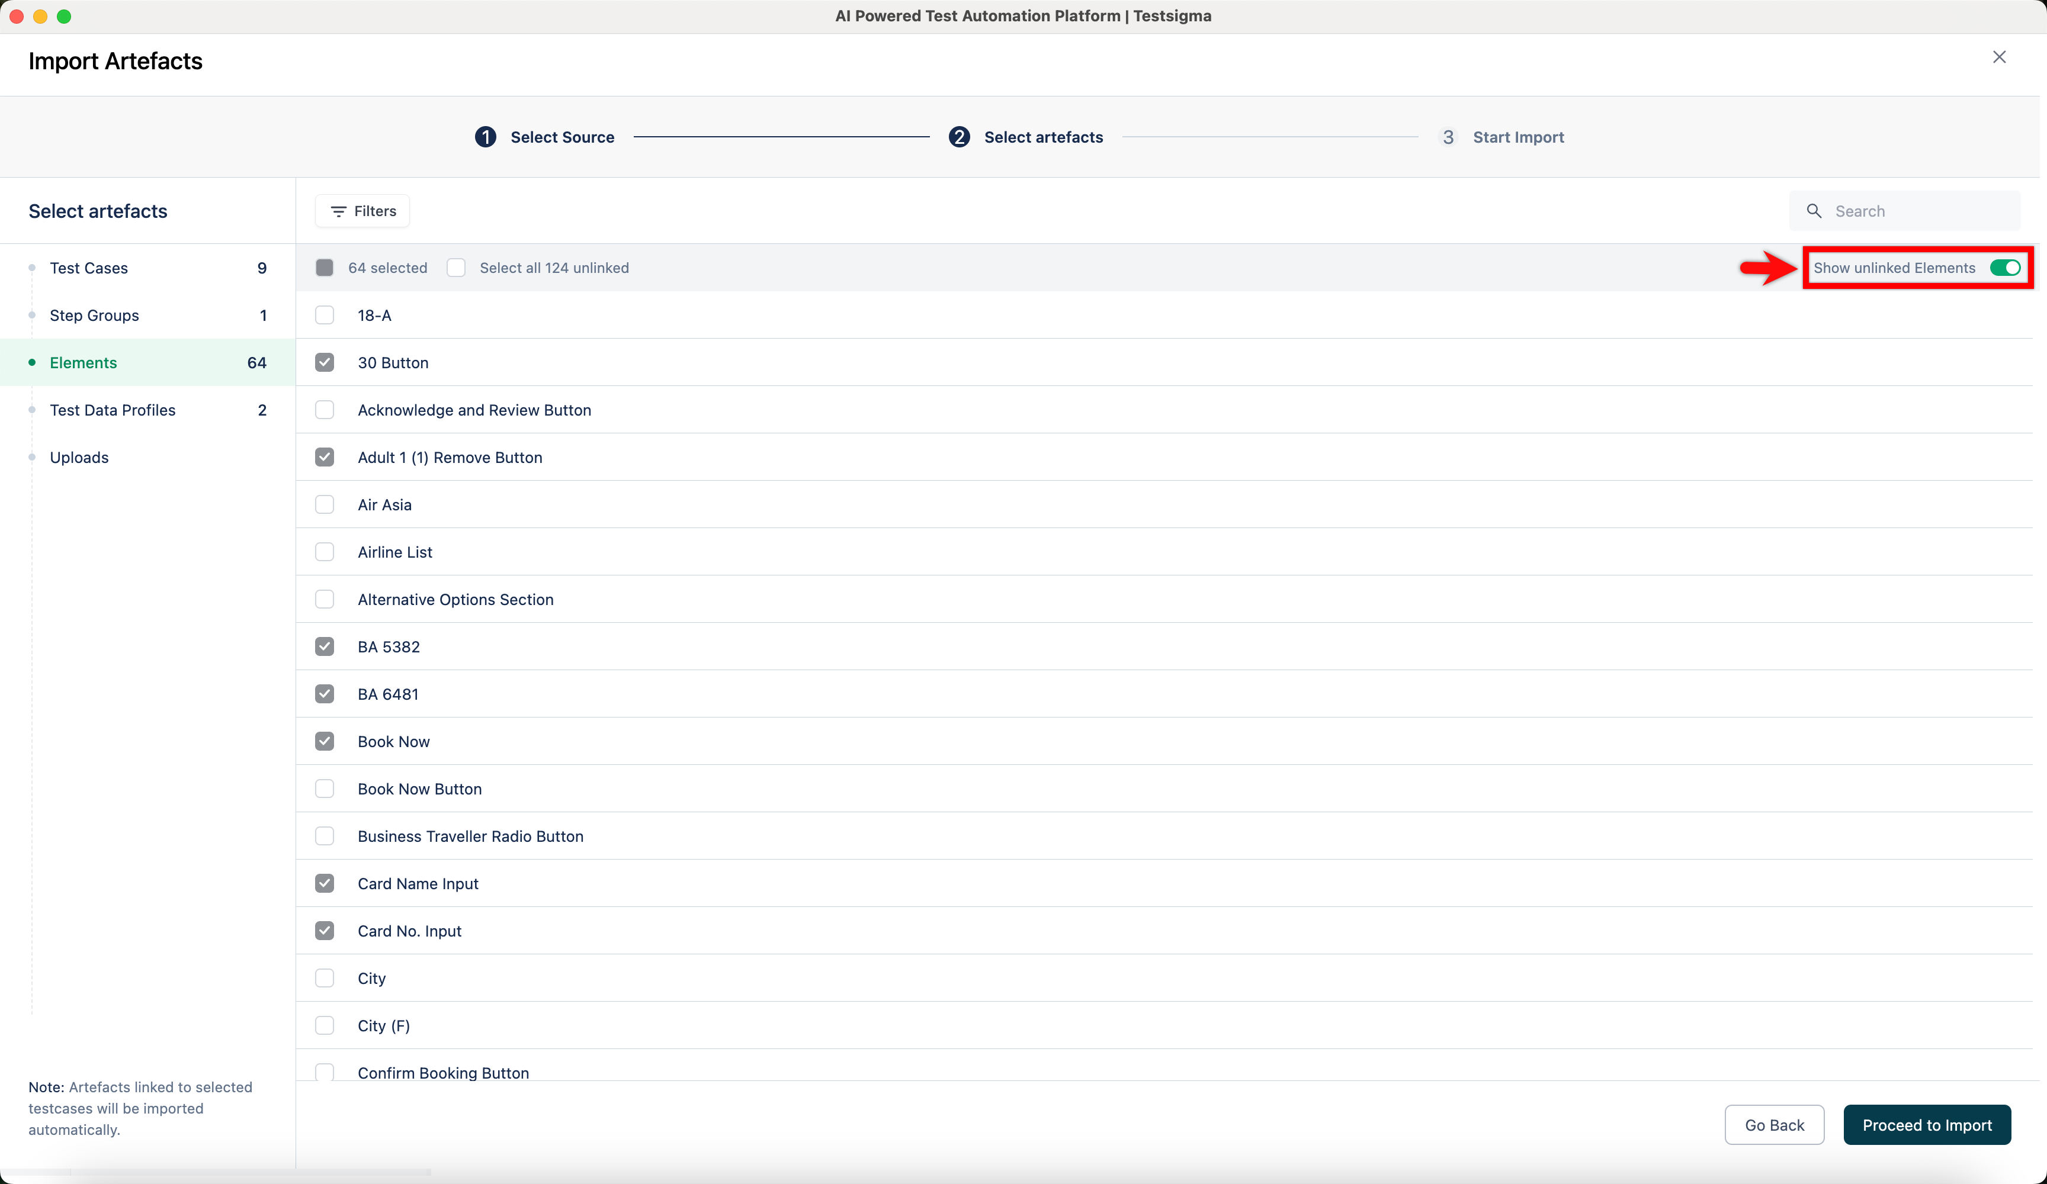Click the step 2 Select artefacts circle

(x=960, y=137)
